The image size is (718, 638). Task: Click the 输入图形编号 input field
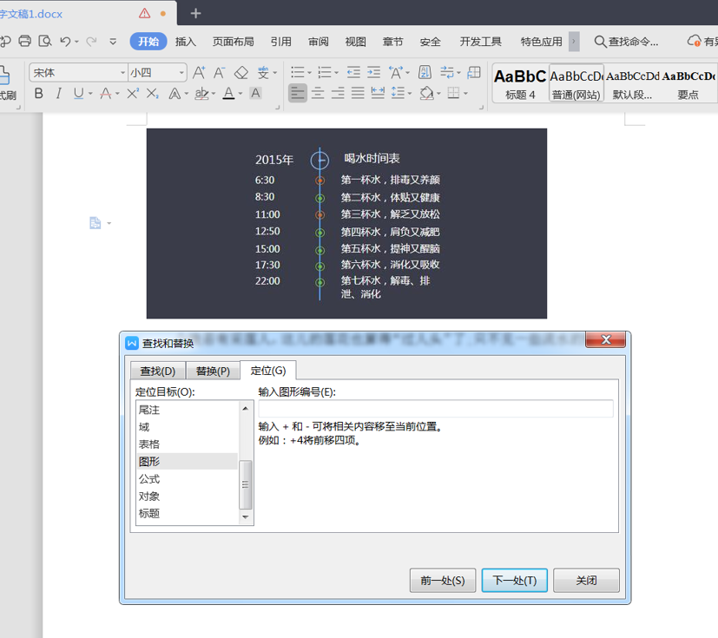(436, 408)
